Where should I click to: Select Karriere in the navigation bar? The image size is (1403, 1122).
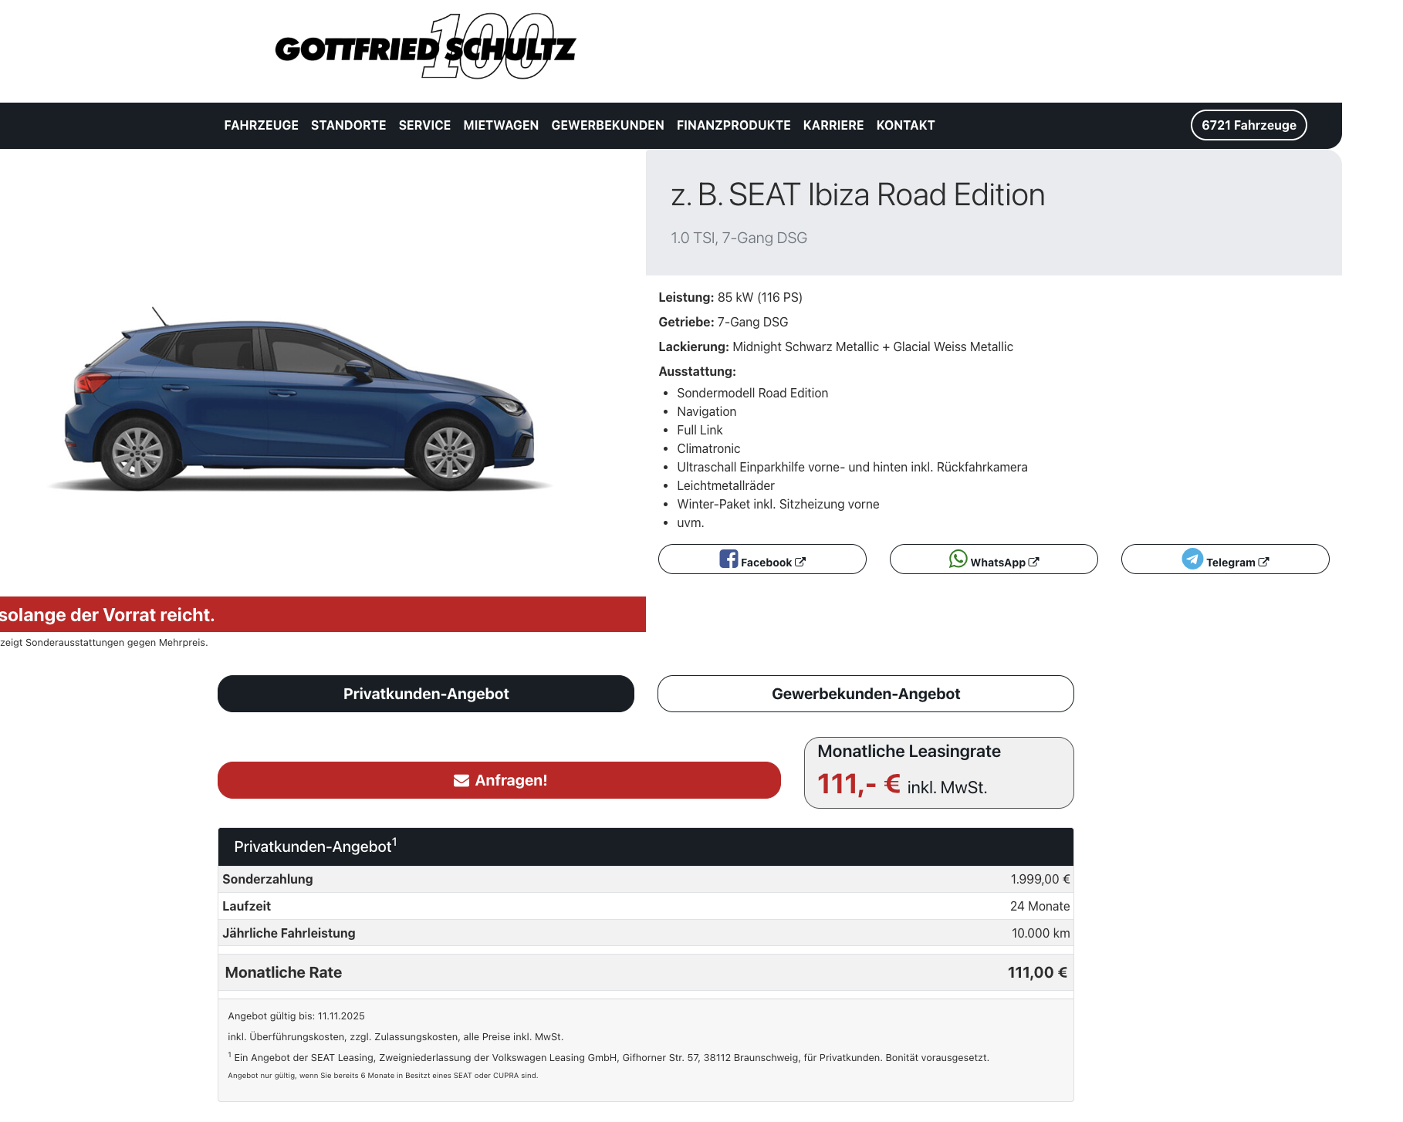coord(833,125)
